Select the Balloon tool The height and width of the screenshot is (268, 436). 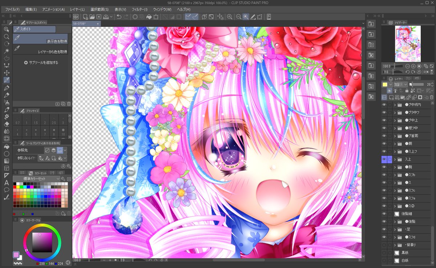point(6,190)
